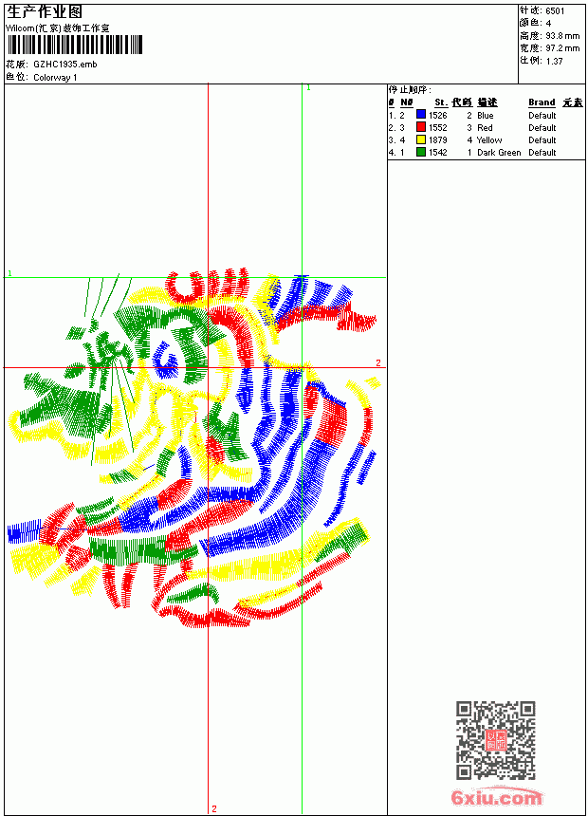Click the embroidery design preview
The image size is (588, 816).
coord(193,449)
